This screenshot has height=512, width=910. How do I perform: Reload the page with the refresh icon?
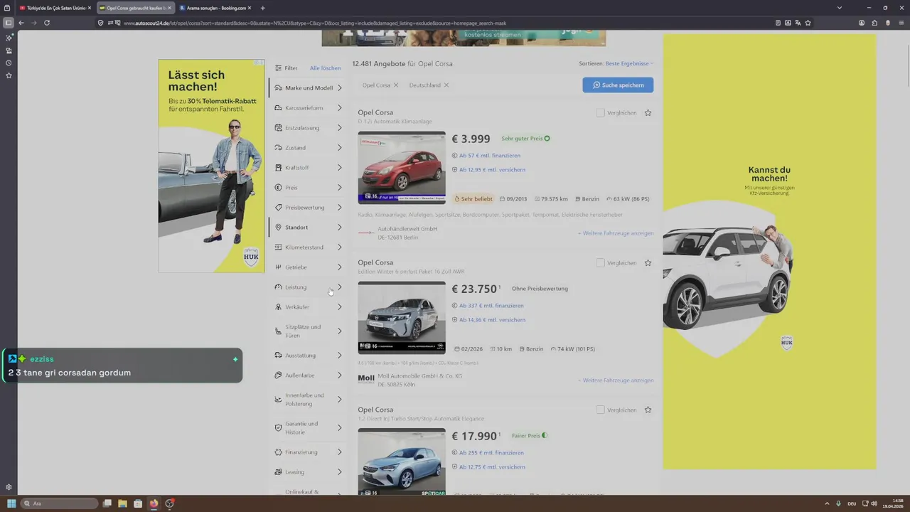click(x=47, y=23)
